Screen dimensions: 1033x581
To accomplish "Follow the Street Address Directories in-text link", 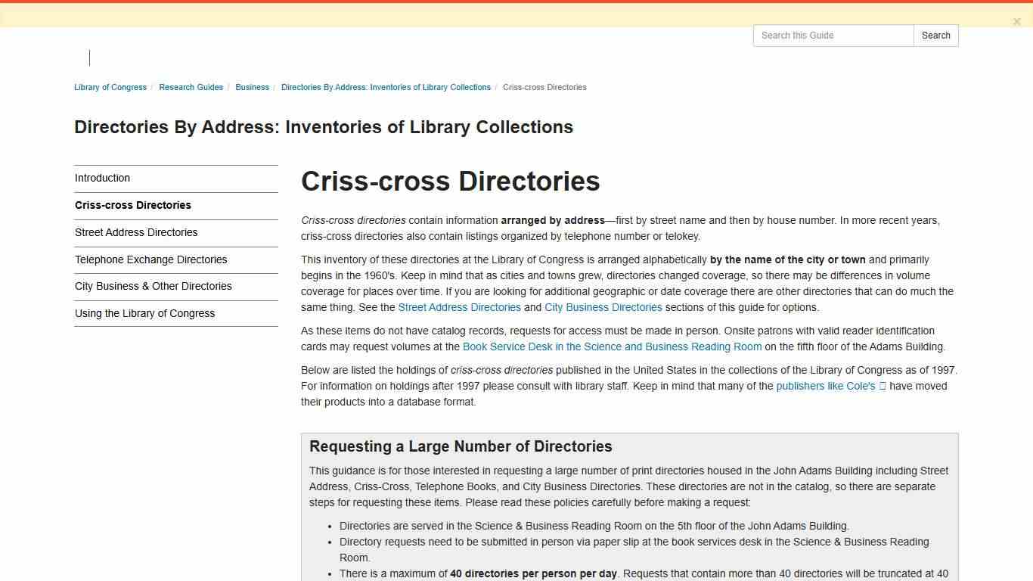I will click(459, 307).
